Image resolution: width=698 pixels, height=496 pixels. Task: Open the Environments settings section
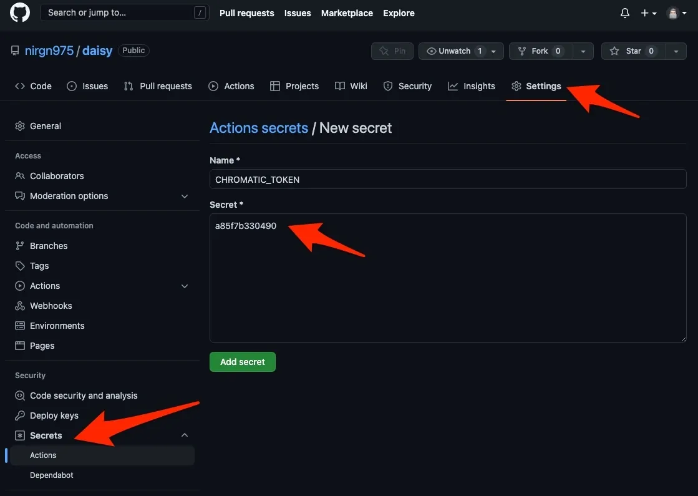(57, 325)
